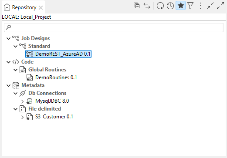This screenshot has width=227, height=158.
Task: Select the Repository tab
Action: 23,7
